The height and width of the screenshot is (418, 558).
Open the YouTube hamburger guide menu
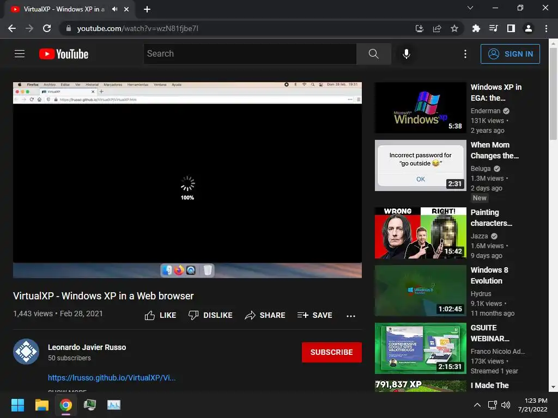(x=20, y=54)
